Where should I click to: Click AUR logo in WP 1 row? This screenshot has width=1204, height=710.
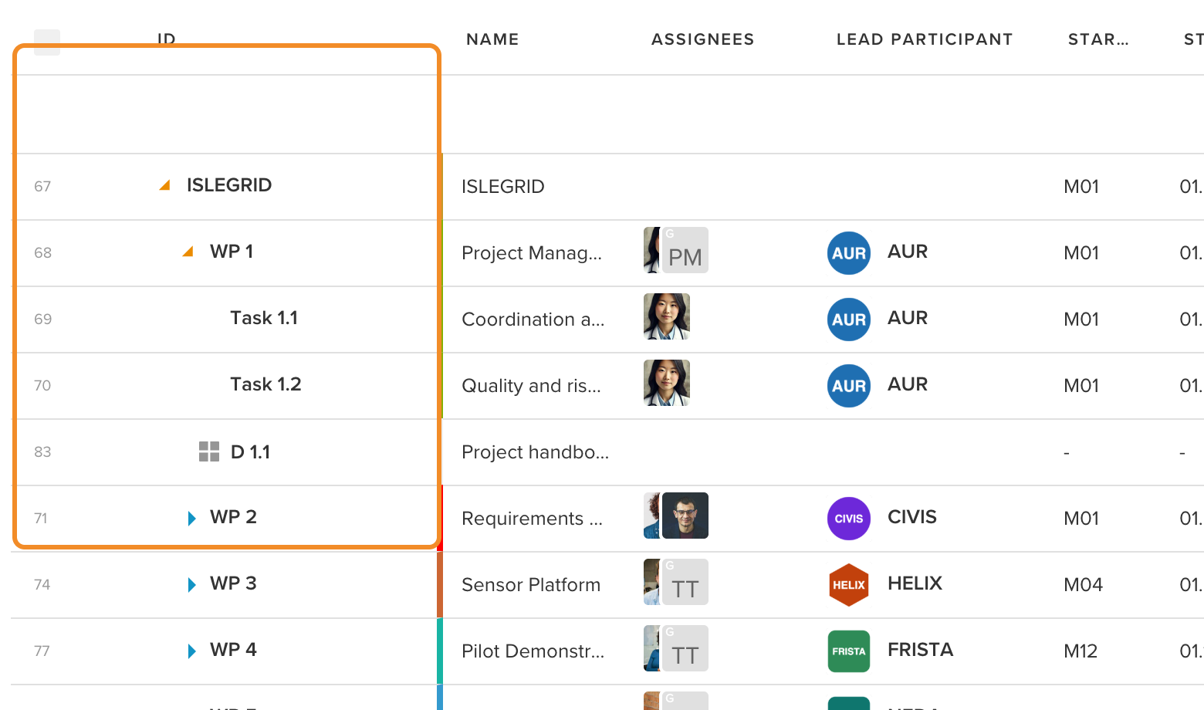(x=849, y=253)
